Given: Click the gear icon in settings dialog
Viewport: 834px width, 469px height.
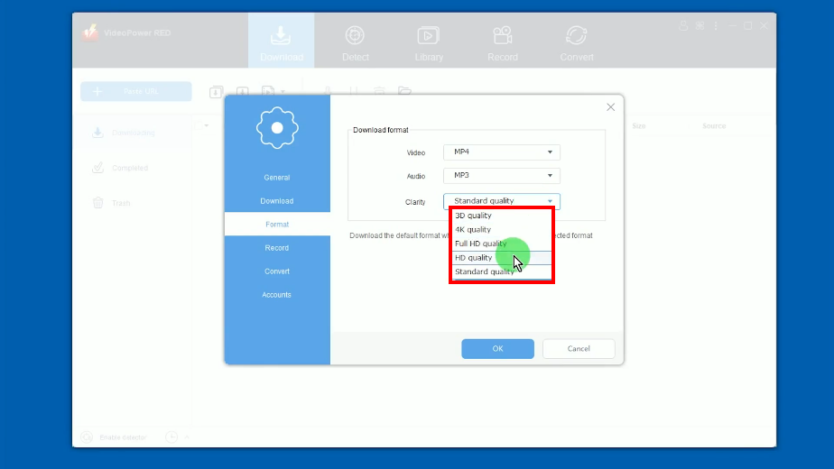Looking at the screenshot, I should point(277,127).
